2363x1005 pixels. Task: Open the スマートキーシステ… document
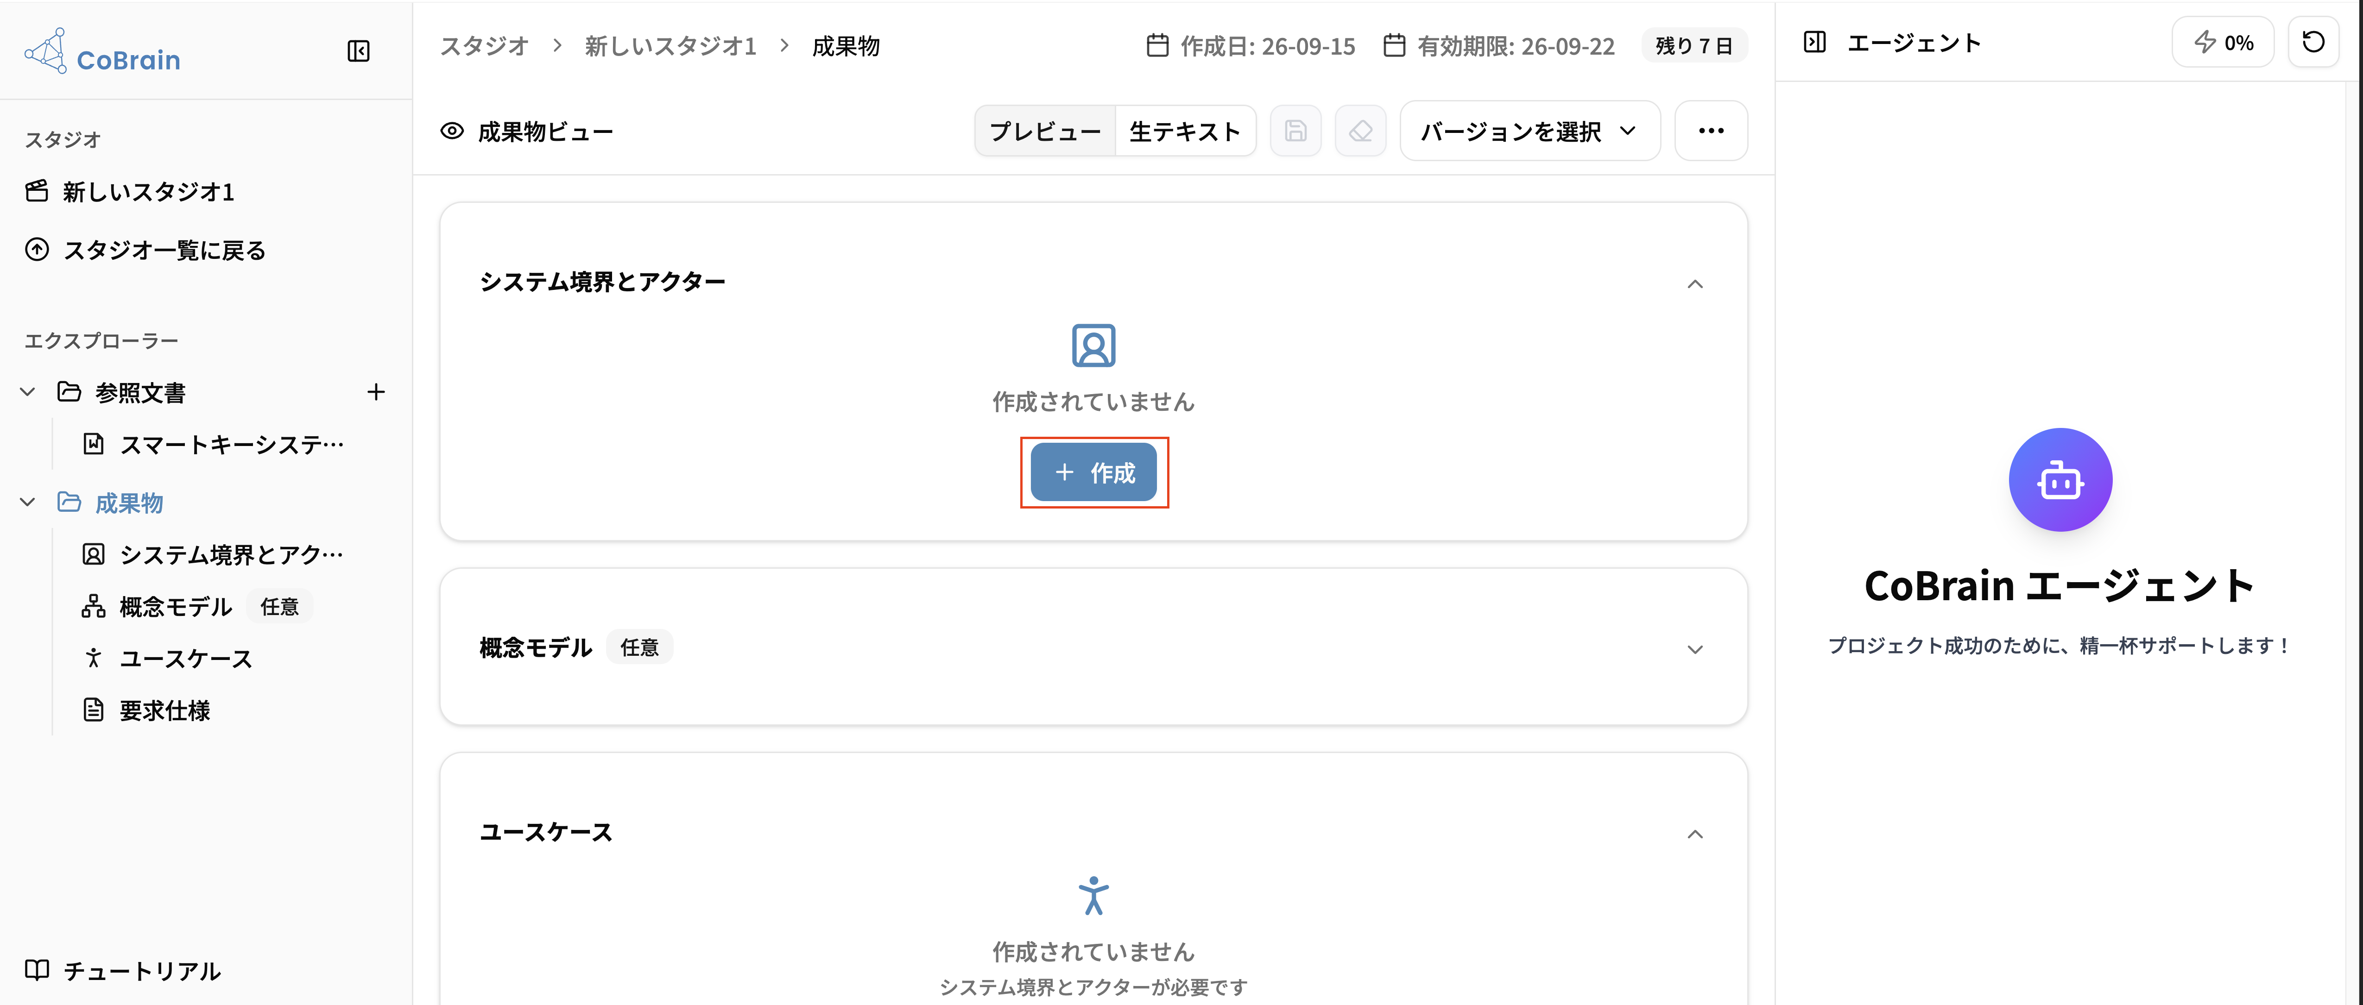pos(214,445)
